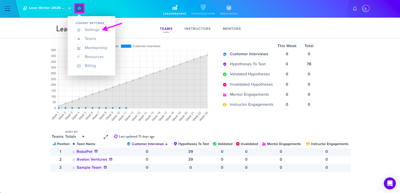Click the 'Mentor Engagements' stats label
Screen dimensions: 400x193
pos(249,95)
